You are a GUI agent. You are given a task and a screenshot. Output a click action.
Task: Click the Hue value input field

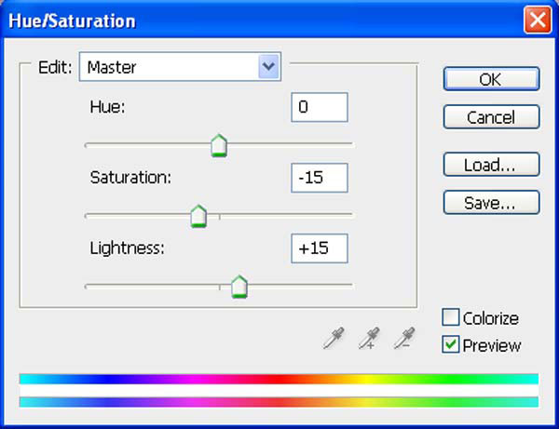coord(320,107)
